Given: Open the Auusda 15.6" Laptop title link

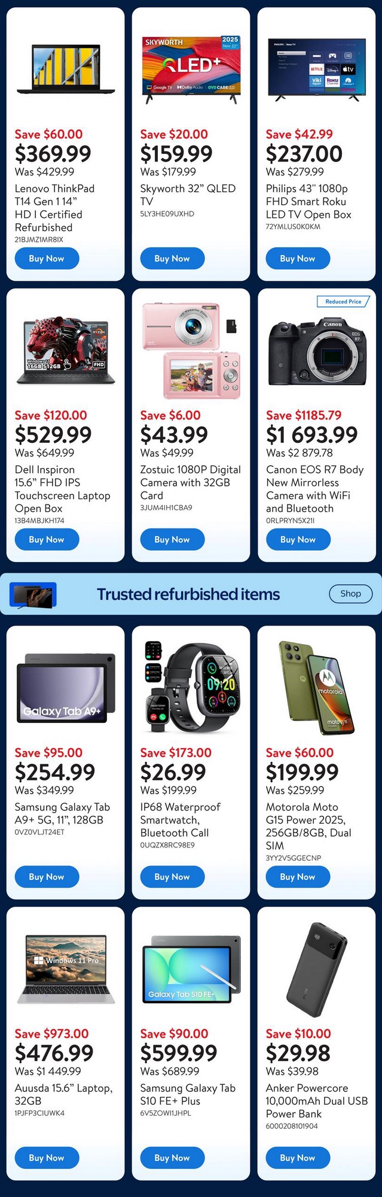Looking at the screenshot, I should point(63,1094).
